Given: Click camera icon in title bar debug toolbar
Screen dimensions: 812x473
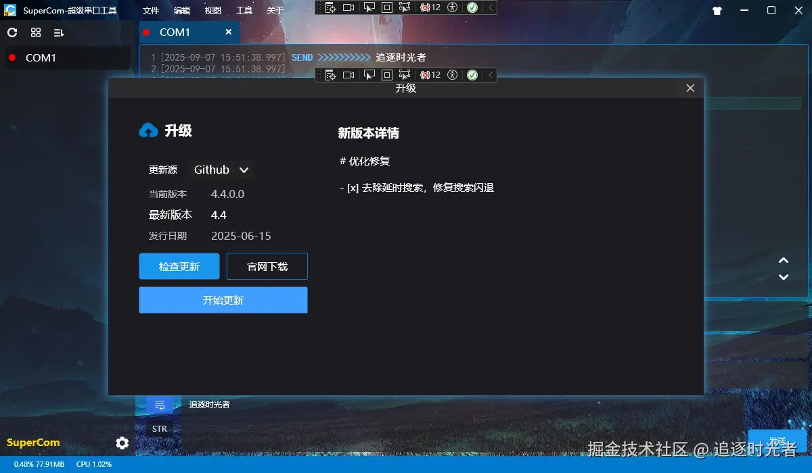Looking at the screenshot, I should (348, 7).
